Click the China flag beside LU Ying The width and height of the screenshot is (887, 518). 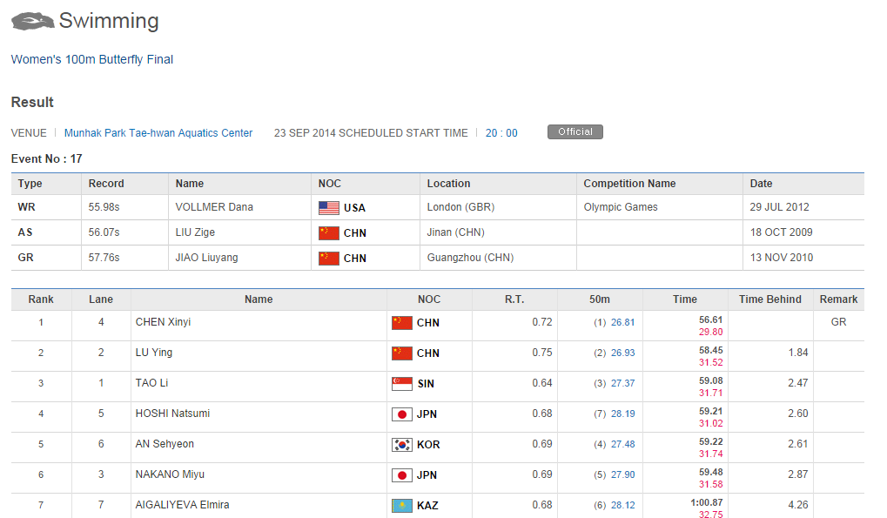click(401, 353)
